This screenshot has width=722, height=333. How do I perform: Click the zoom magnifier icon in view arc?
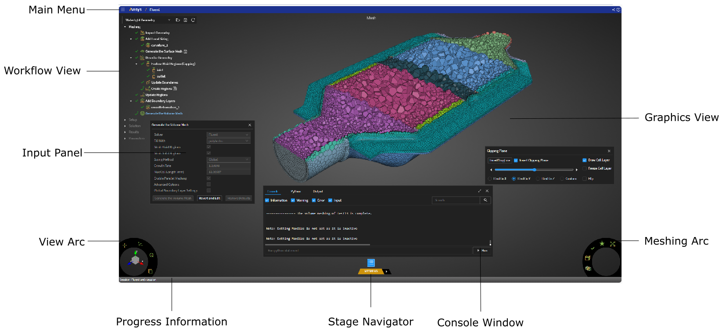(x=151, y=255)
